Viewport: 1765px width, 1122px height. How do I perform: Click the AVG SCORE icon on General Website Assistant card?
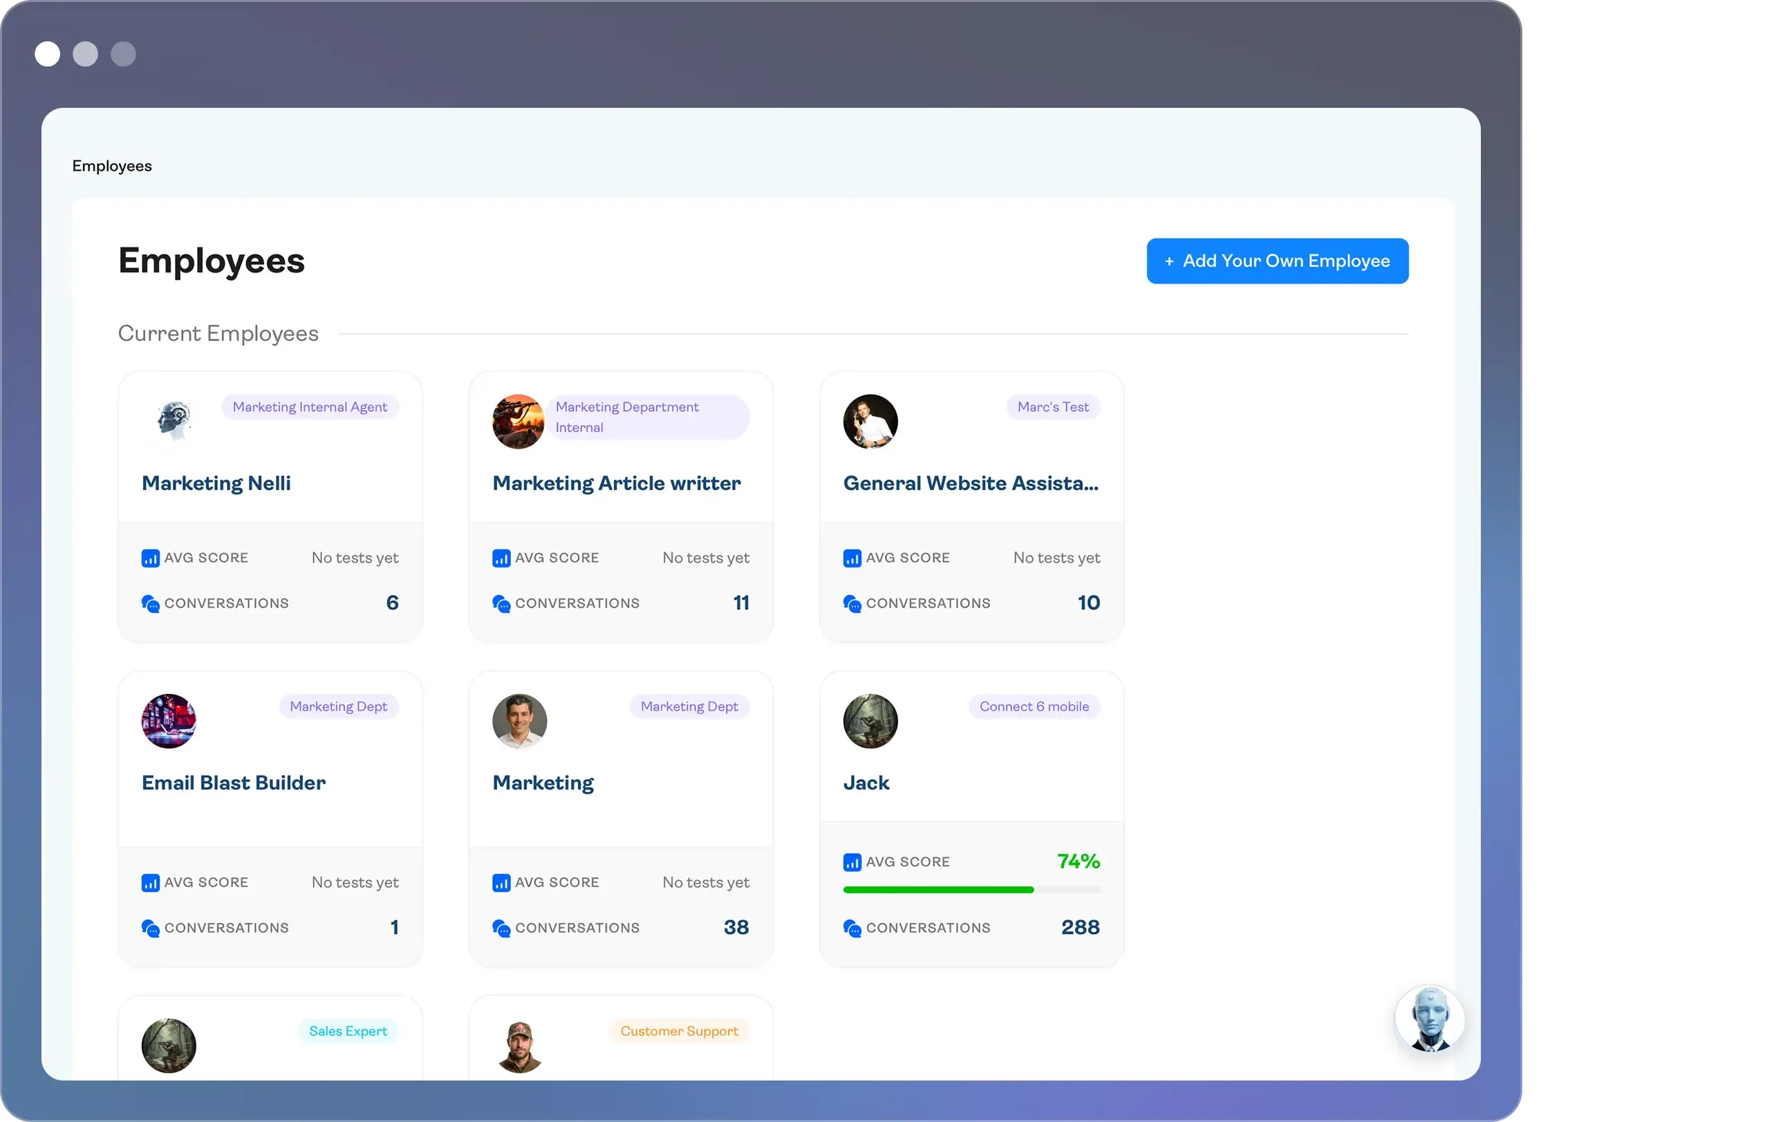coord(852,558)
